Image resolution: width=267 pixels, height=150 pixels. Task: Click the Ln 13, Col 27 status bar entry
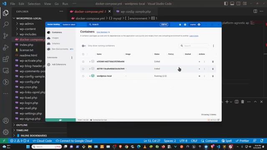pos(152,141)
